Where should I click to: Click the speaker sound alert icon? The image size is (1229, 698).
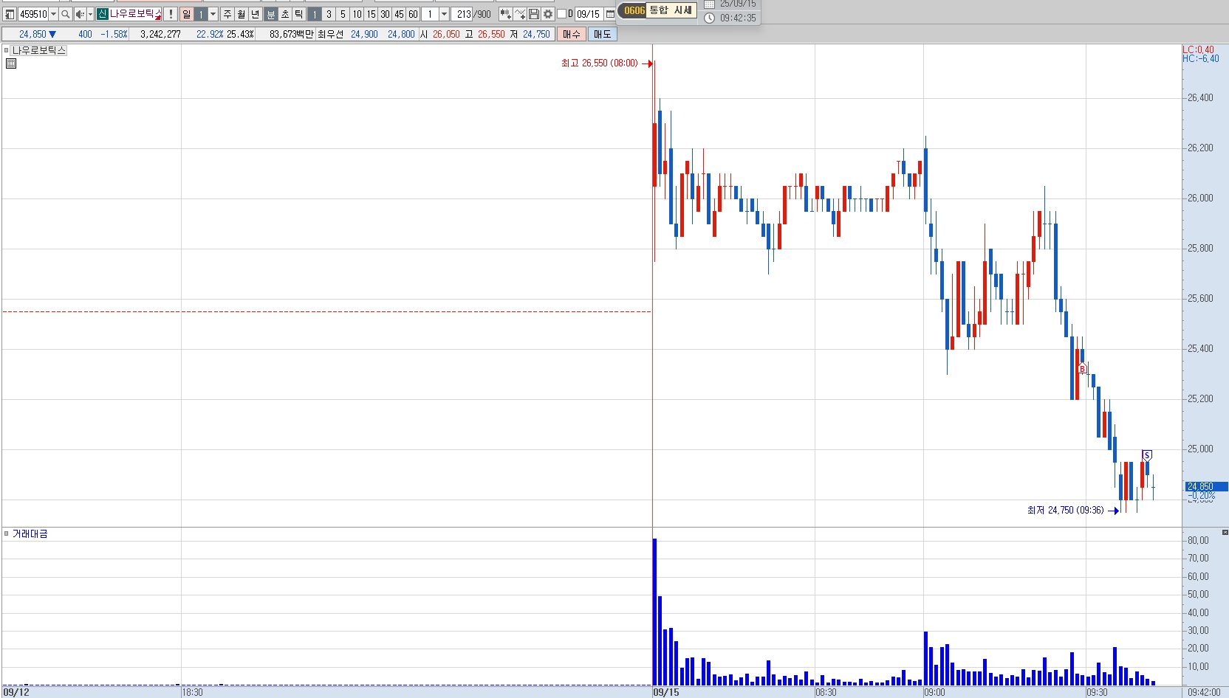point(80,14)
